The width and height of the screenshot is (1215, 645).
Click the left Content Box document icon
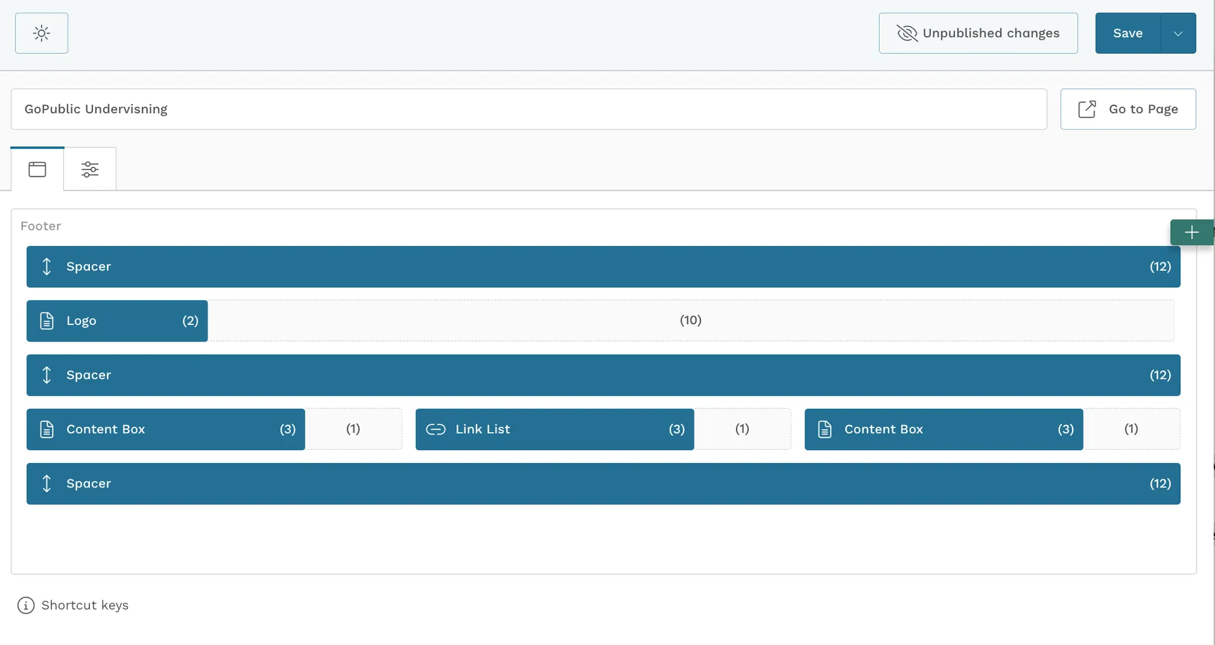[x=47, y=430]
